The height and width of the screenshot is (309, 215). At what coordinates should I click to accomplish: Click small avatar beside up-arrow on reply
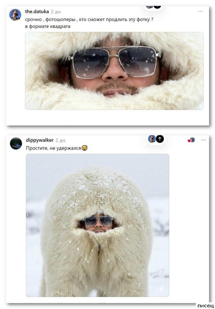(152, 139)
